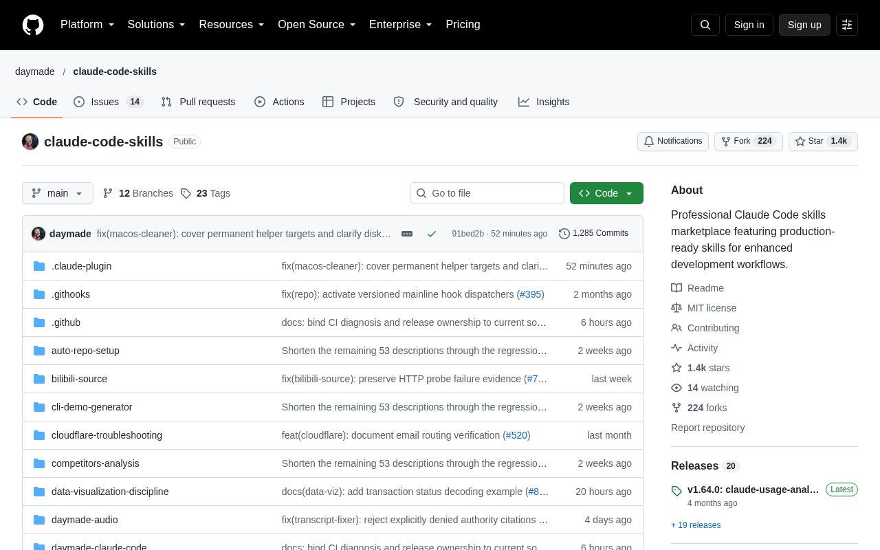Open search with magnifier icon
This screenshot has height=550, width=880.
tap(705, 25)
